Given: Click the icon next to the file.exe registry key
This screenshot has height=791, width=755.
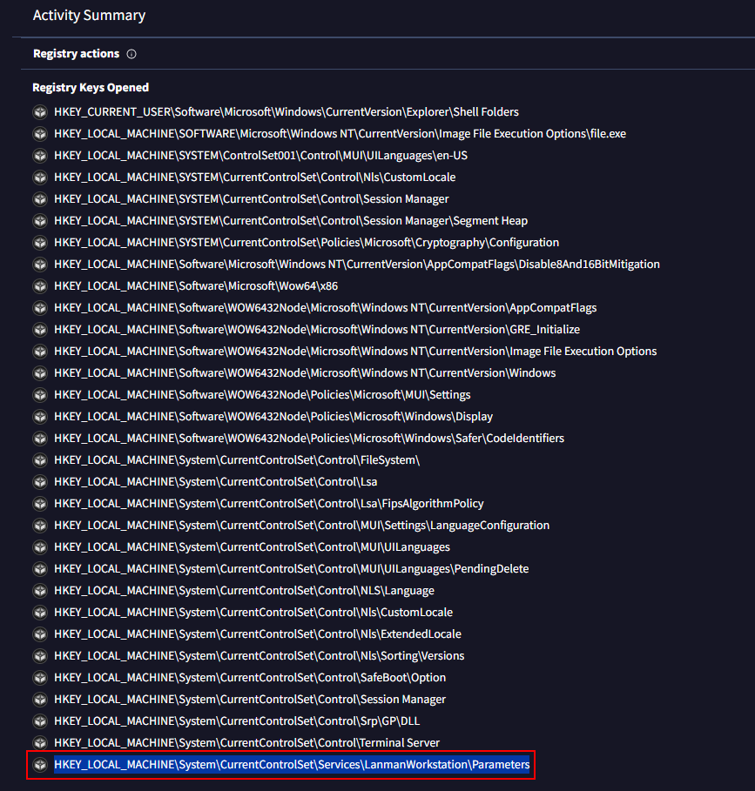Looking at the screenshot, I should (x=40, y=134).
